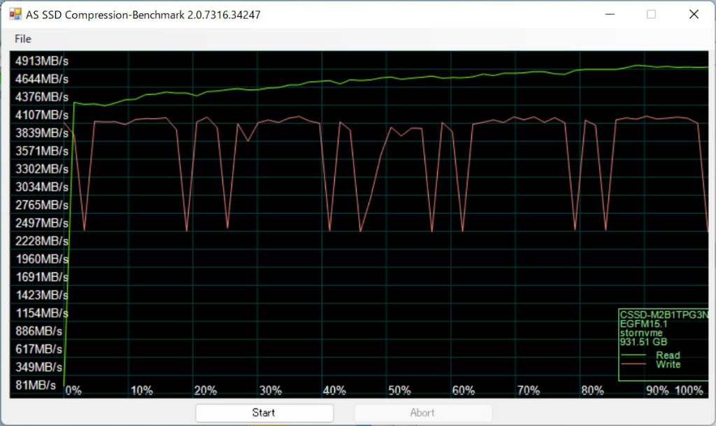Open the File menu

click(x=23, y=39)
